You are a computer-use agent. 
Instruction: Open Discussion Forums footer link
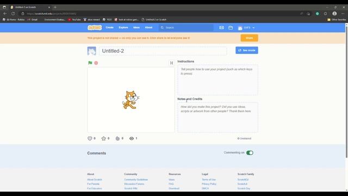pos(134,184)
